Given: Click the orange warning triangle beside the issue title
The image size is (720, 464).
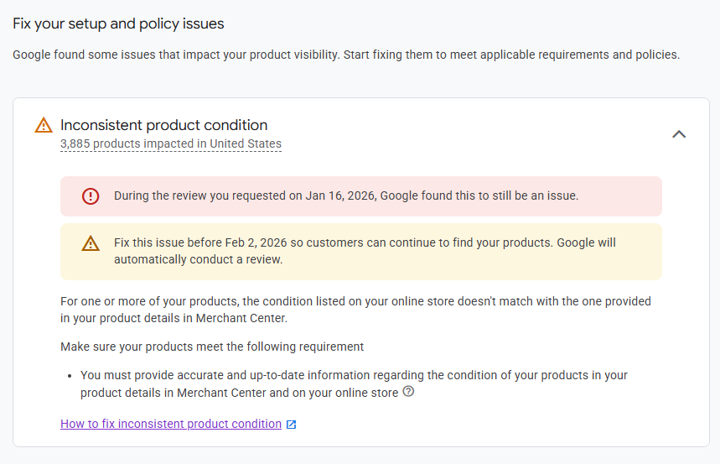Looking at the screenshot, I should pos(44,126).
